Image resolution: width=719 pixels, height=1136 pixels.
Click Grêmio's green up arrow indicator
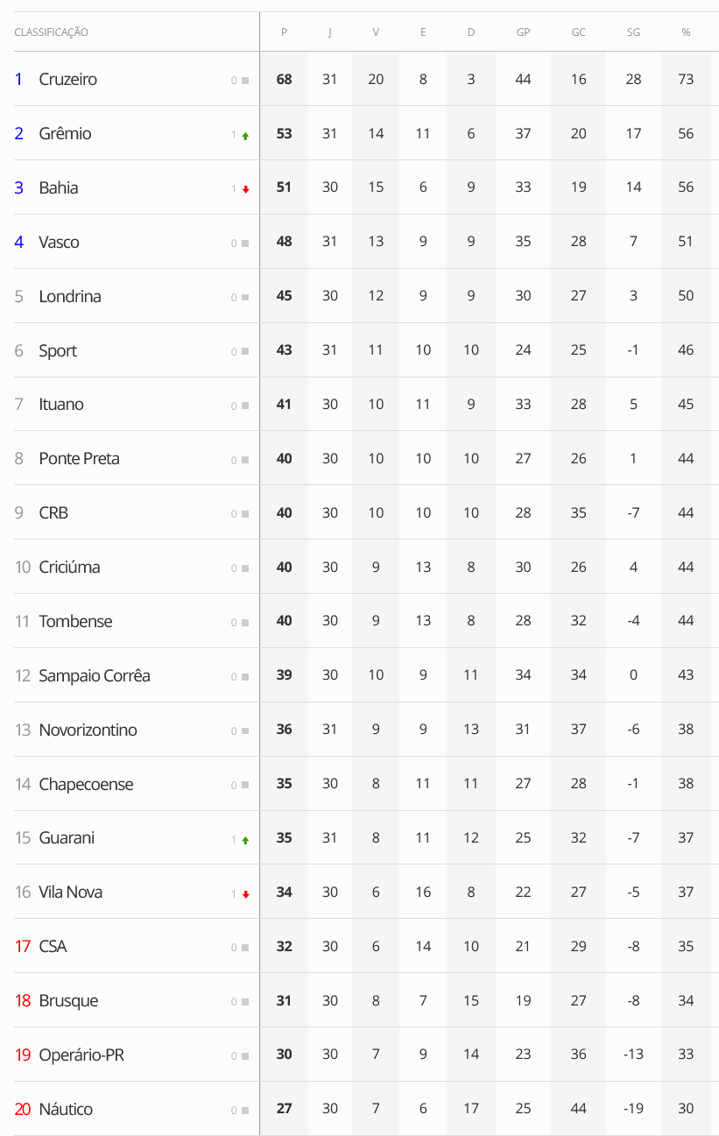(245, 136)
